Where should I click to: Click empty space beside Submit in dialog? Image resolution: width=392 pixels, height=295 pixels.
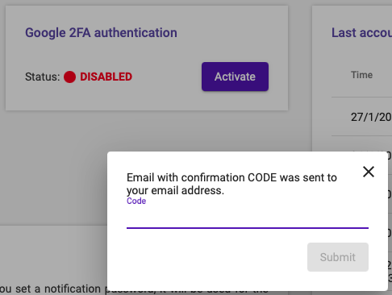coord(215,257)
